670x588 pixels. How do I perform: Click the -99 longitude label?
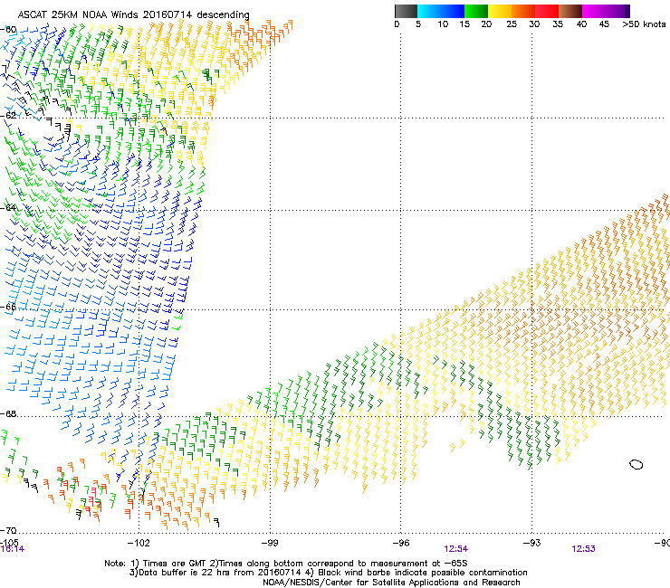(270, 543)
